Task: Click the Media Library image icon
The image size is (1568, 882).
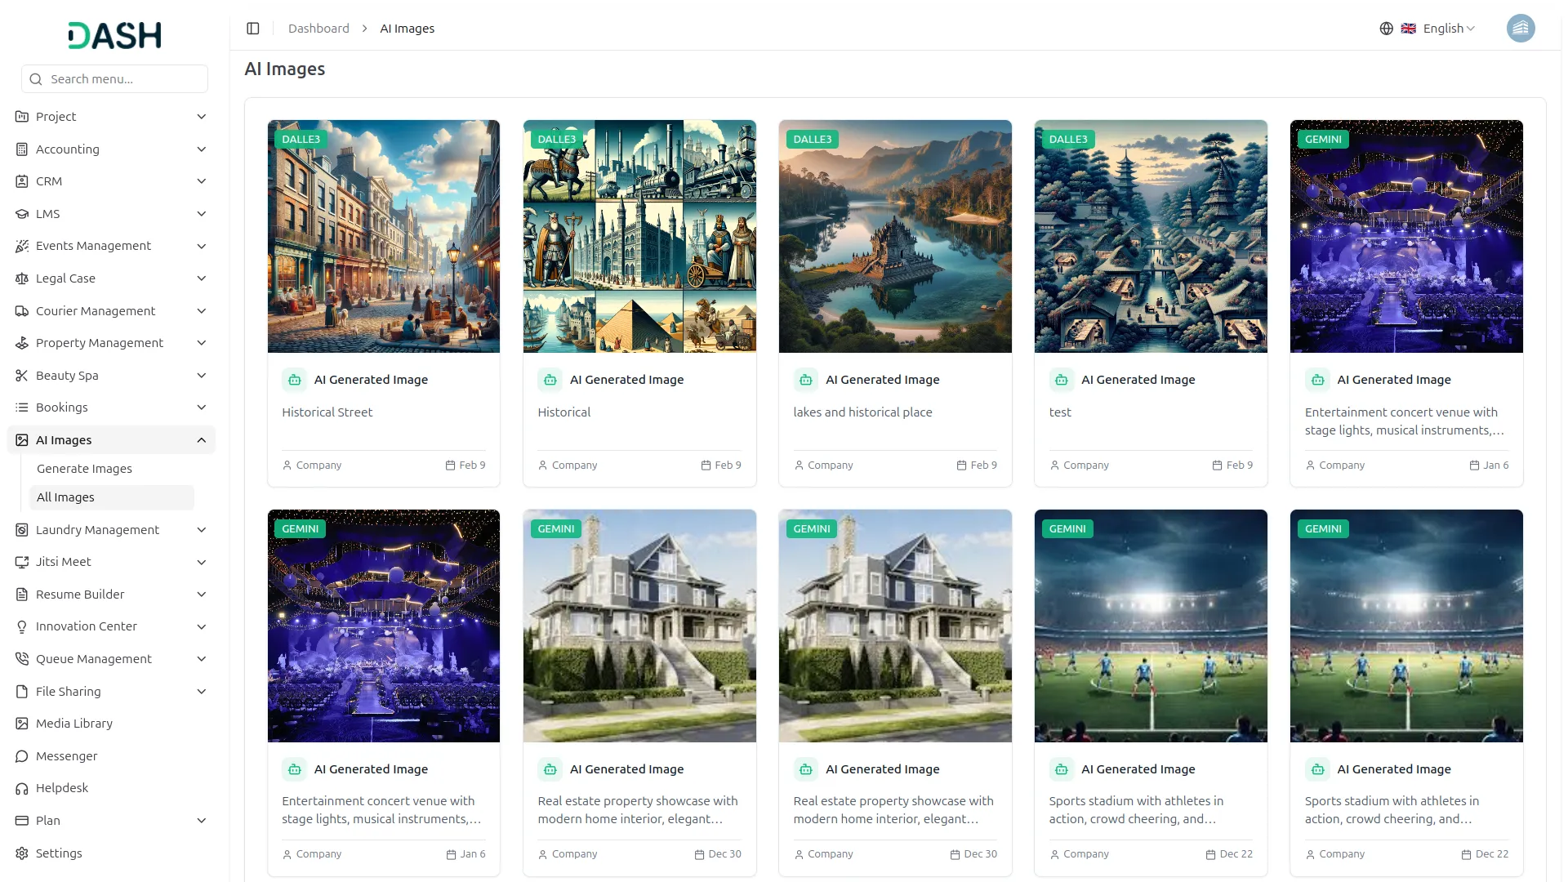Action: (x=22, y=724)
